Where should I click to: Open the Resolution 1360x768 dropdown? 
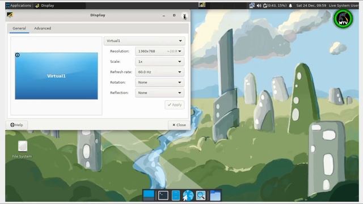pos(159,51)
